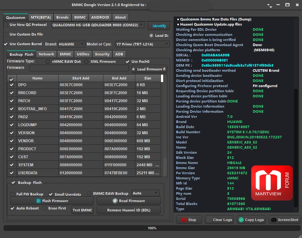Click the Load firmware file star icon
This screenshot has height=238, width=302.
pyautogui.click(x=133, y=69)
